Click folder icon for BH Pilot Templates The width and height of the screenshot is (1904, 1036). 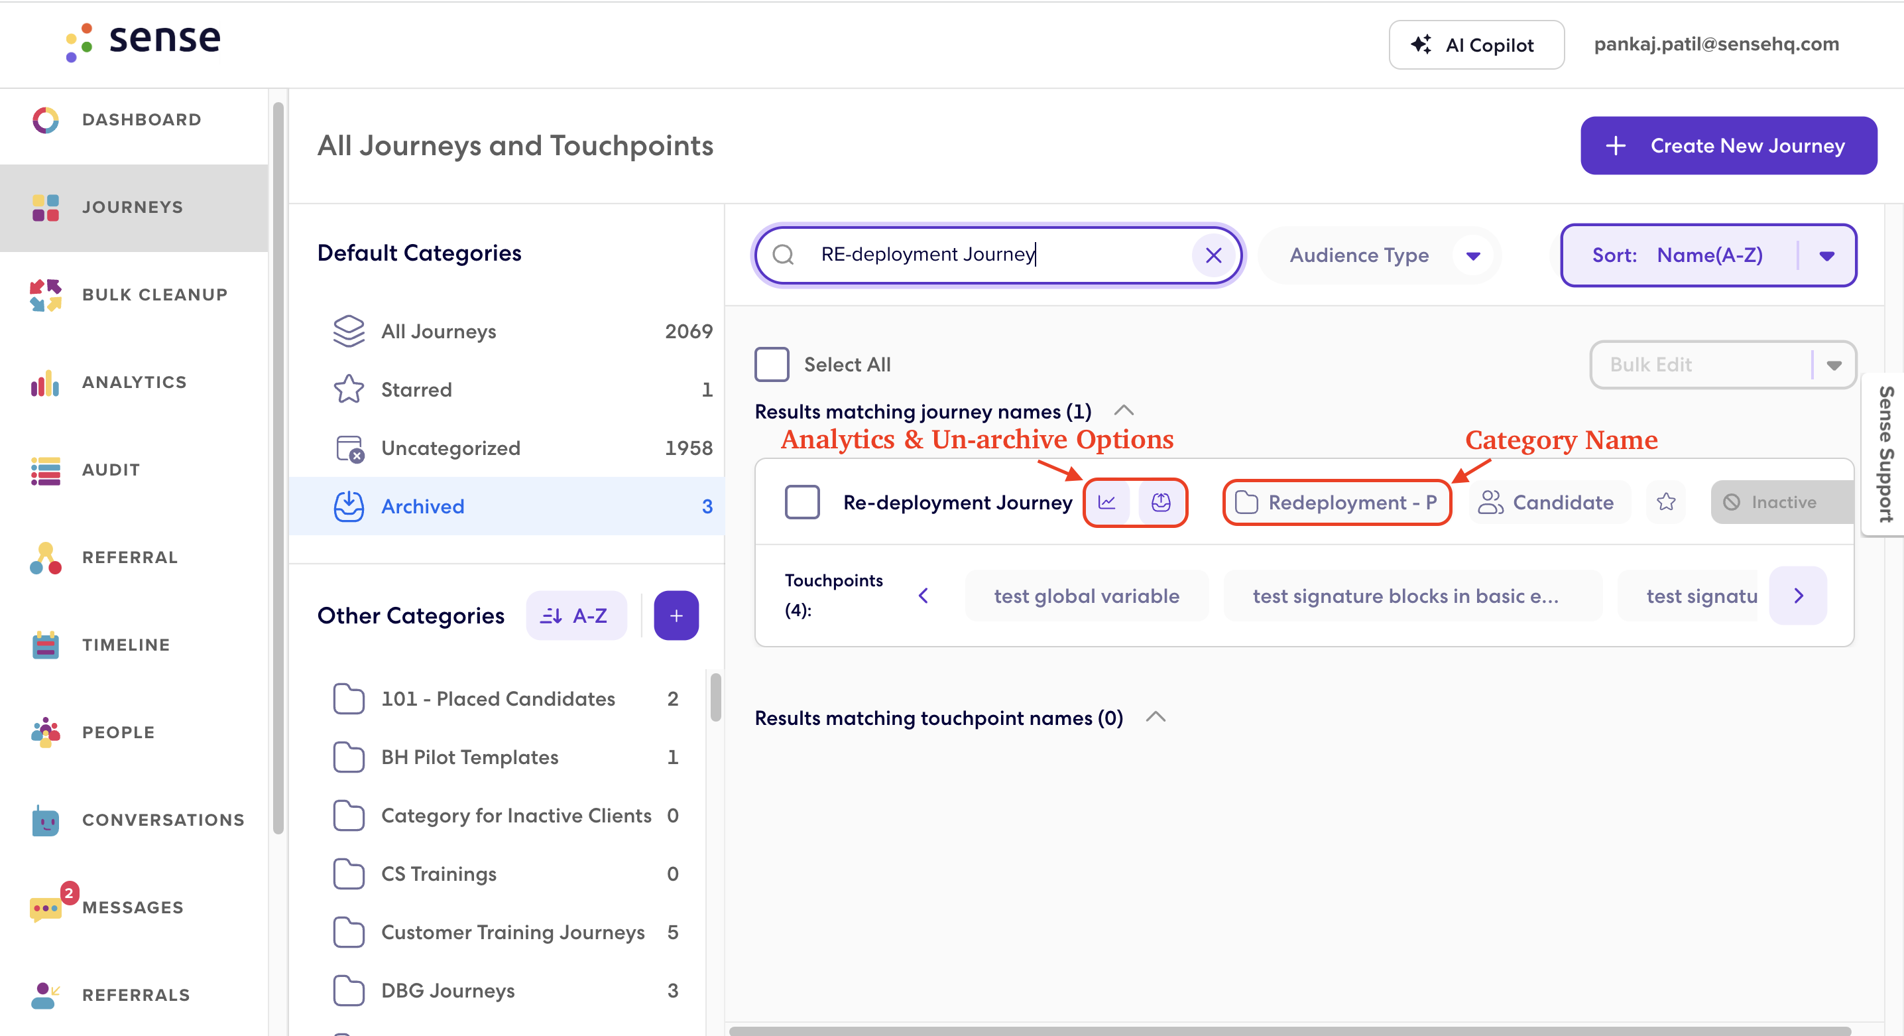(x=348, y=757)
